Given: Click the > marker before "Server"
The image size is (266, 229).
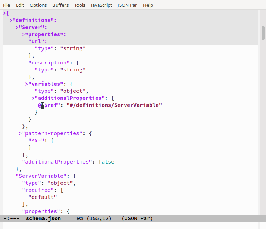Looking at the screenshot, I should (17, 28).
